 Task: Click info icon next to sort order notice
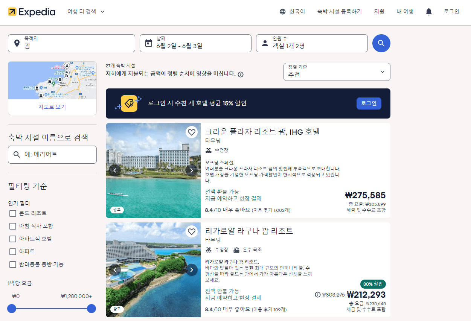[241, 74]
